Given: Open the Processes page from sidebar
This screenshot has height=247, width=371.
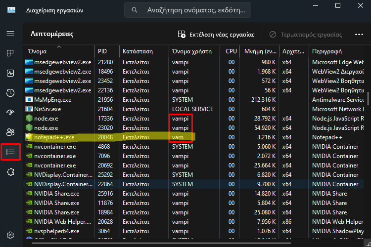Looking at the screenshot, I should click(10, 53).
